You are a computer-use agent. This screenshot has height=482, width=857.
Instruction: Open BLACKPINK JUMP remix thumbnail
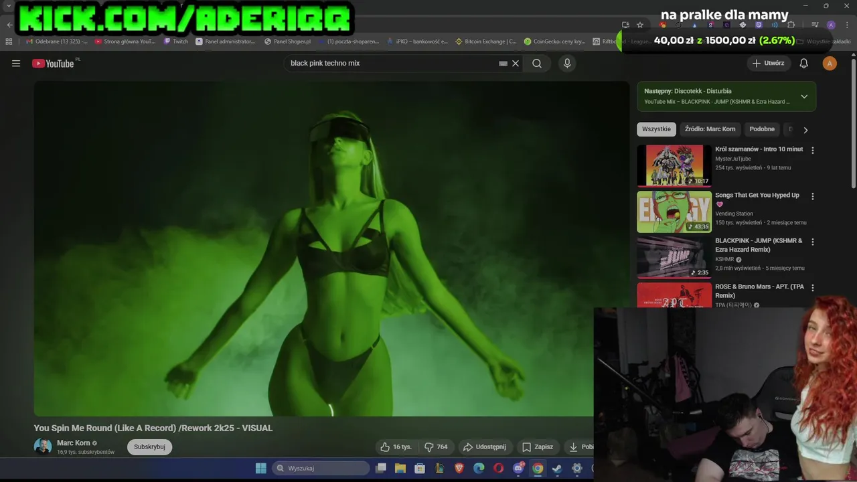pyautogui.click(x=674, y=258)
